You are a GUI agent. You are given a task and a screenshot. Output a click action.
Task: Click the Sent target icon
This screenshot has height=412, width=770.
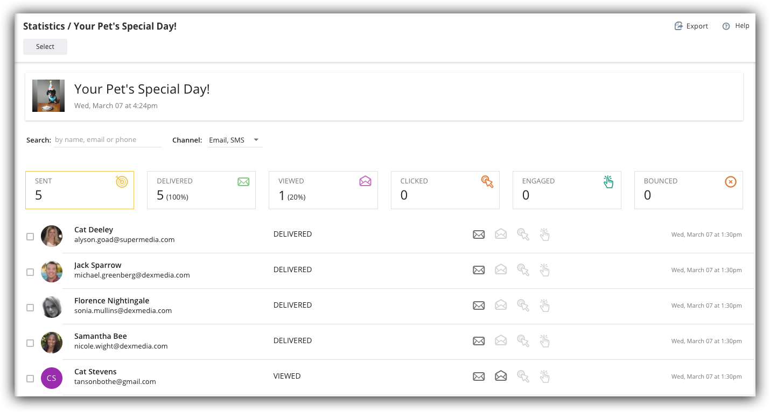click(122, 182)
